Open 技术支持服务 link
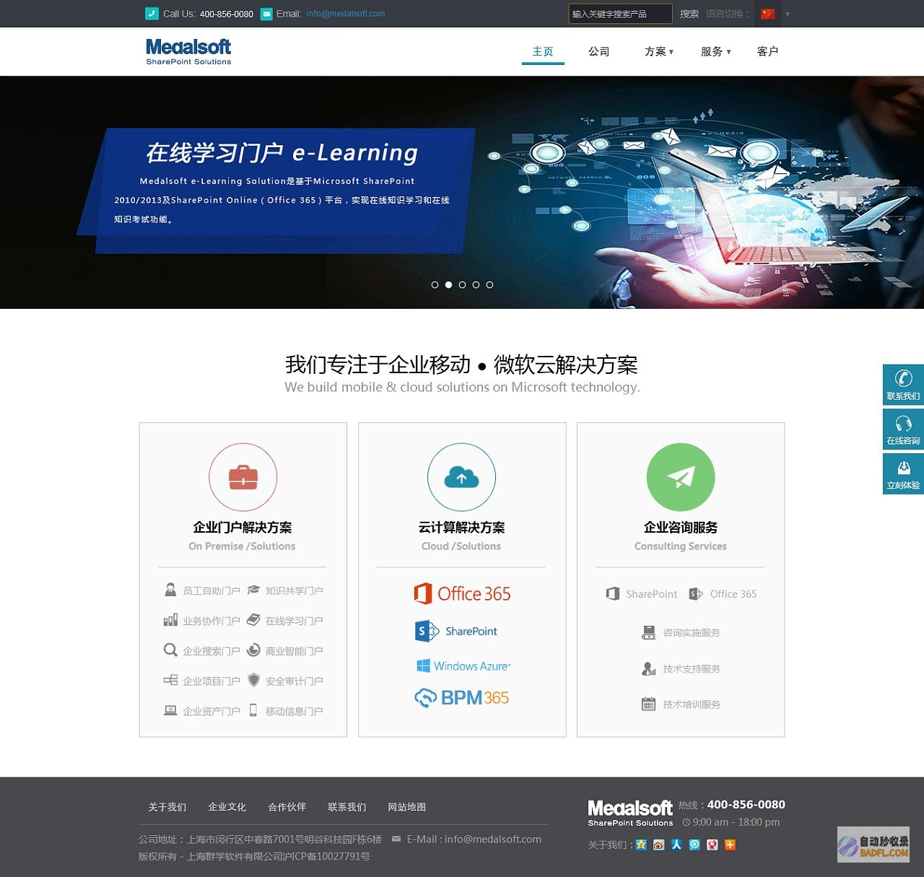The width and height of the screenshot is (924, 877). click(x=692, y=669)
